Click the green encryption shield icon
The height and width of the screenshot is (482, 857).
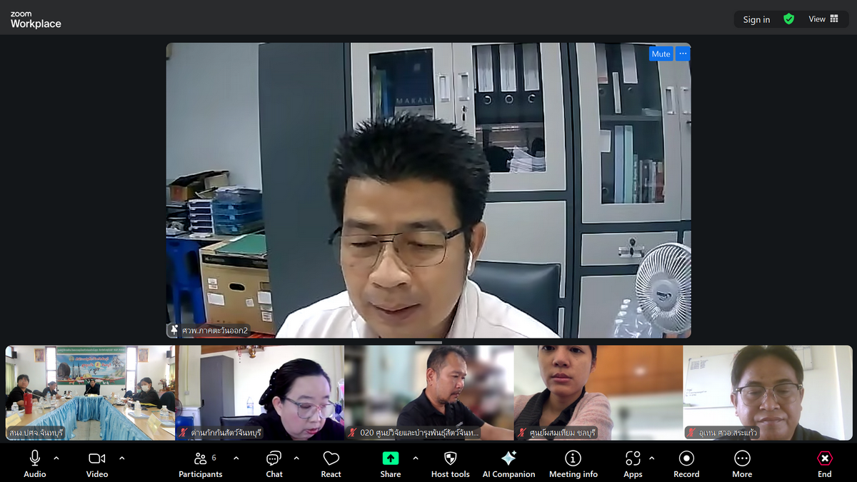(x=788, y=19)
